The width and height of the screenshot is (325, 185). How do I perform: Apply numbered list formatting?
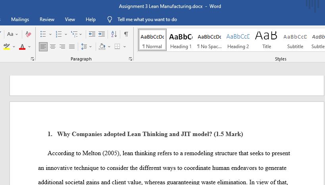59,34
